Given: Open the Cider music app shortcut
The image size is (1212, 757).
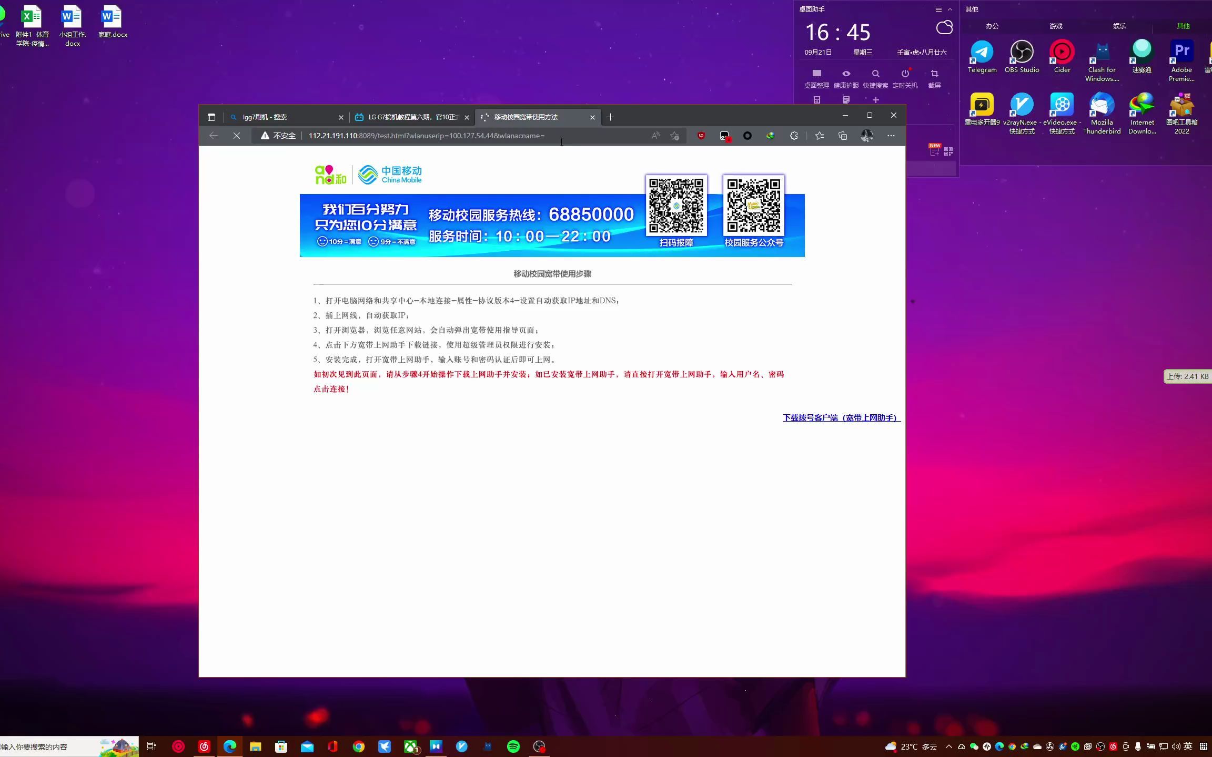Looking at the screenshot, I should [1062, 57].
